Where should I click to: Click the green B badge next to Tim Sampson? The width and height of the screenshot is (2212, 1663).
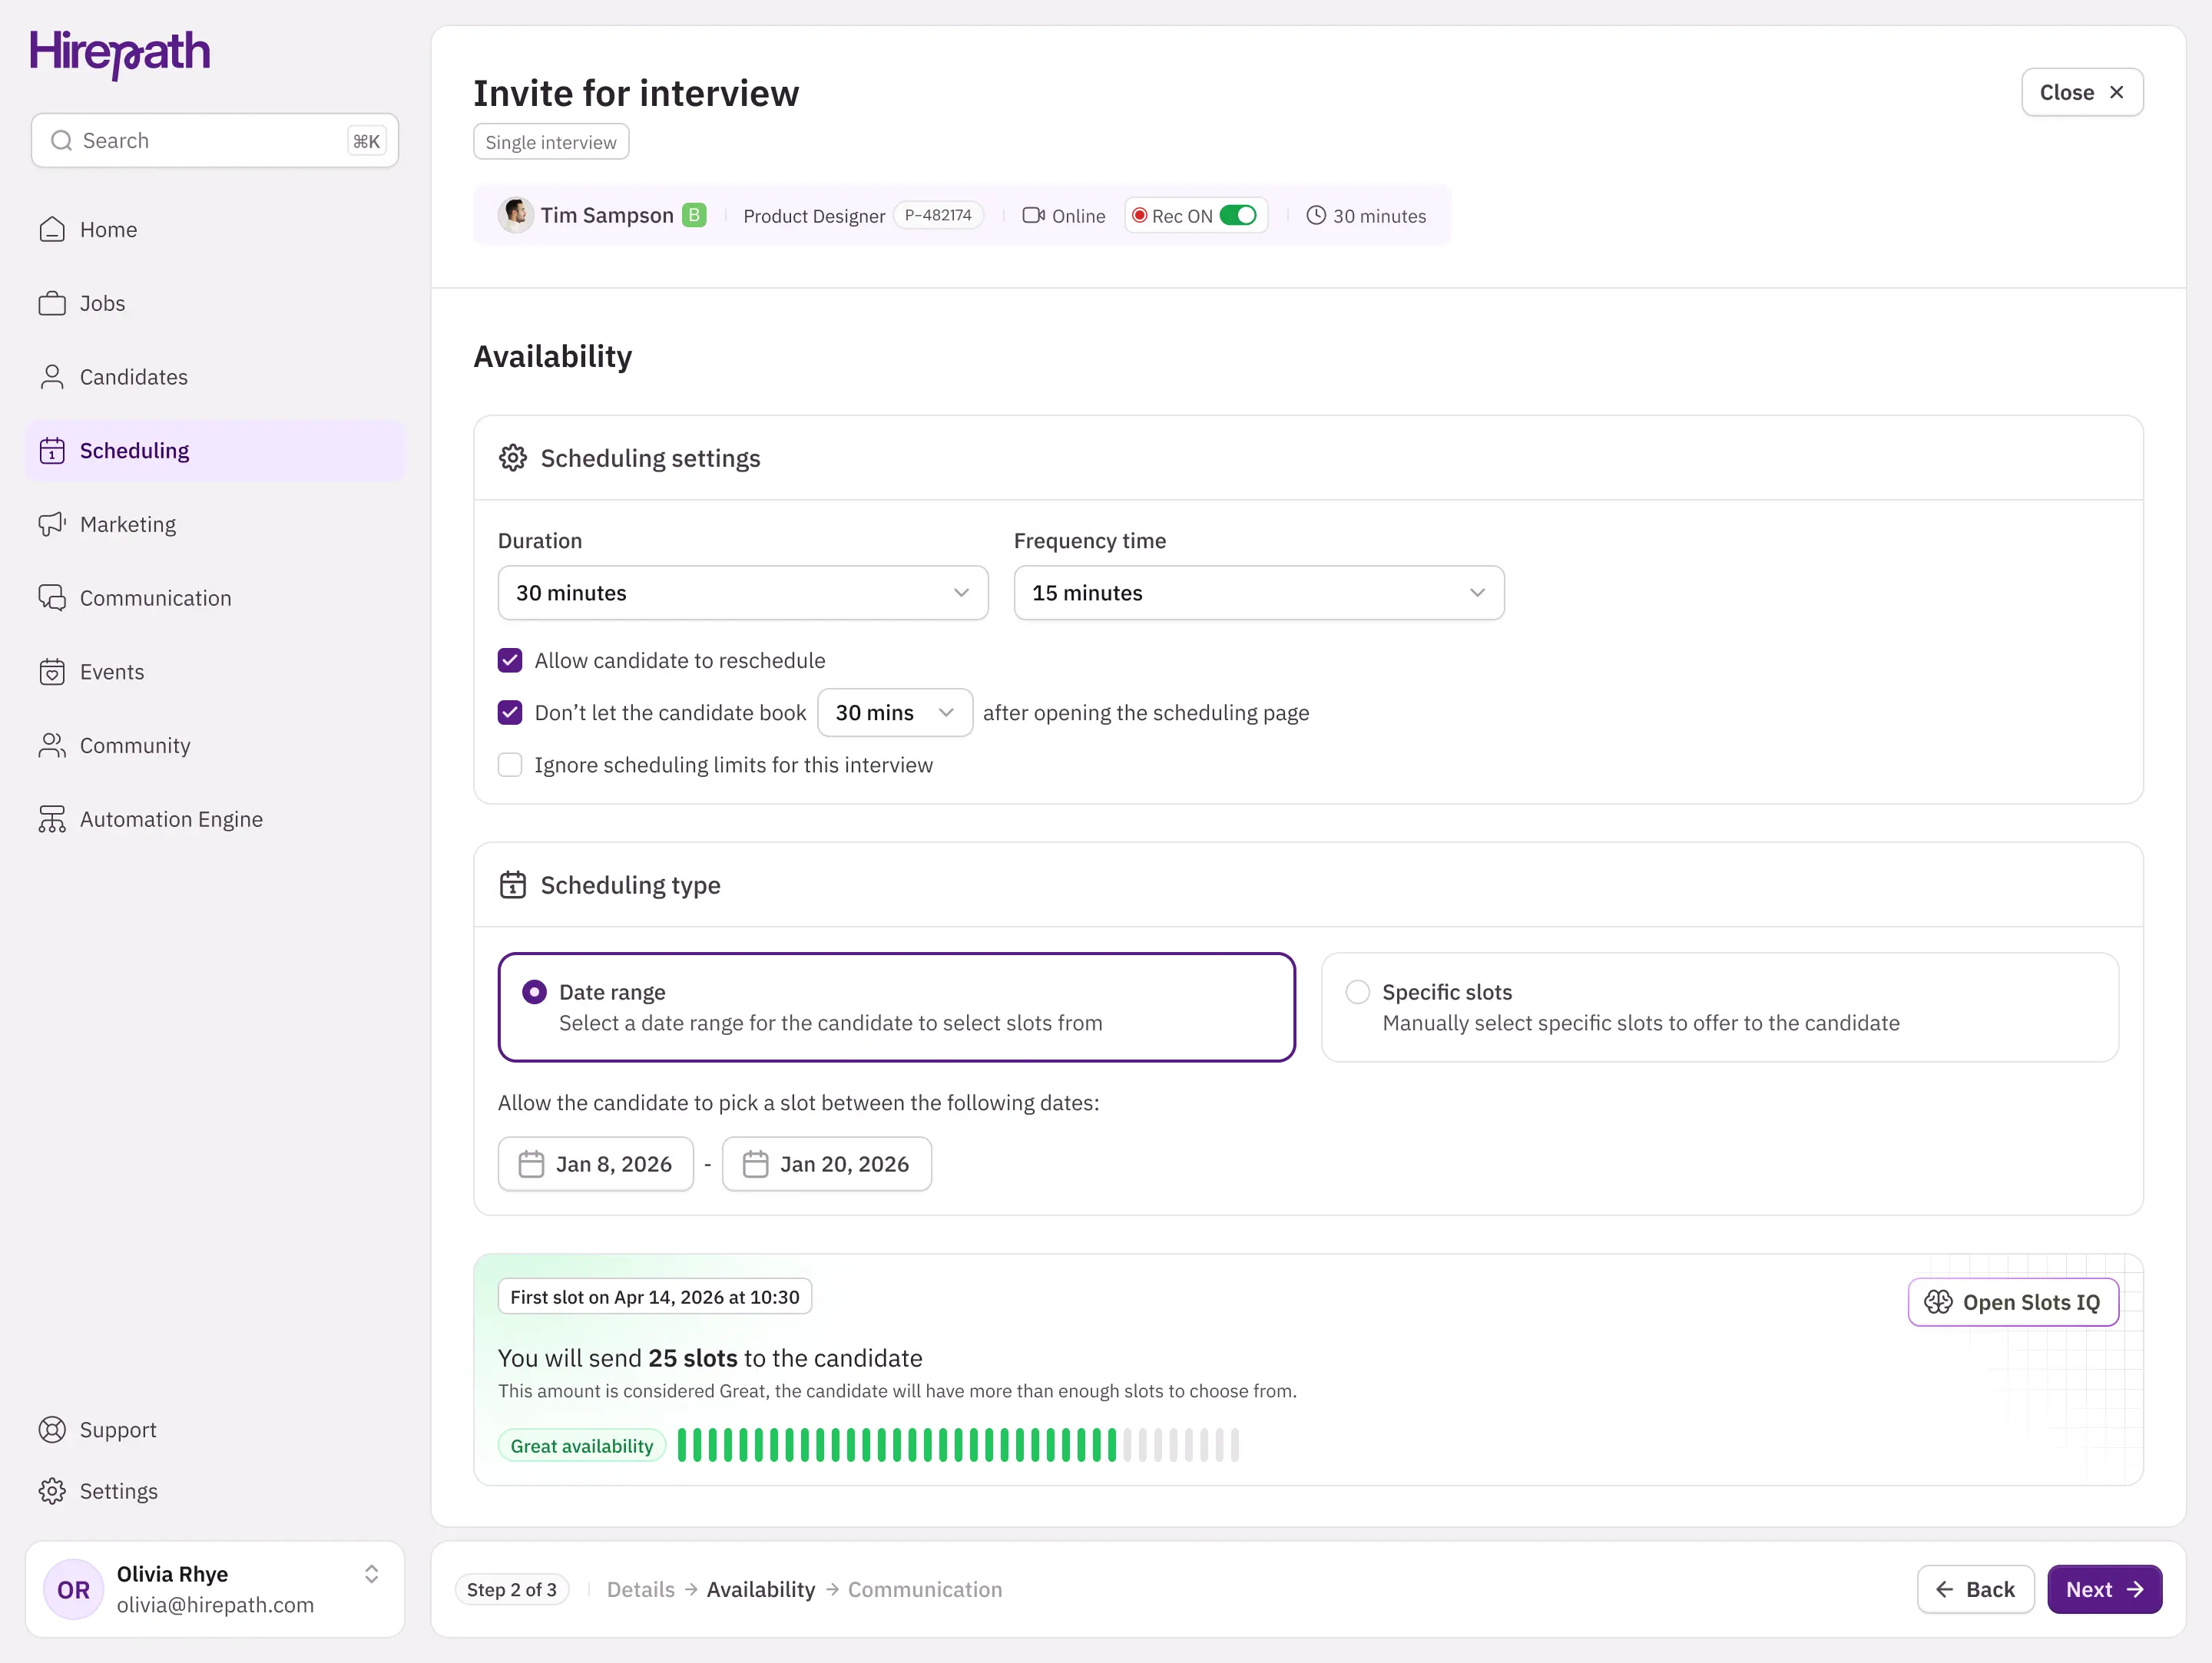[x=694, y=215]
